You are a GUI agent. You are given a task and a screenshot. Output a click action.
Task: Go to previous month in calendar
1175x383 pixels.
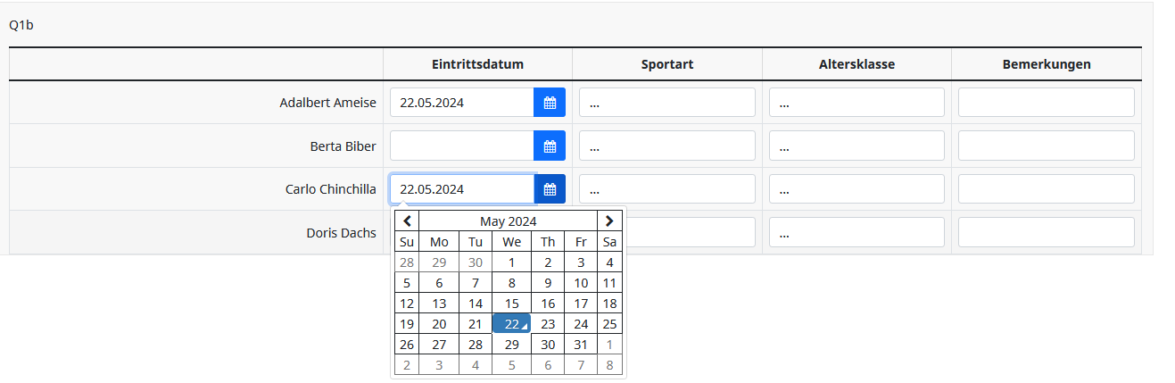pyautogui.click(x=407, y=221)
